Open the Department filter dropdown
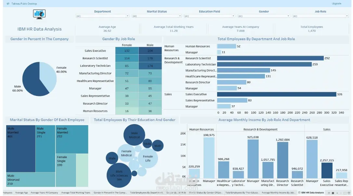Viewport: 353px width, 196px height. 102,16
